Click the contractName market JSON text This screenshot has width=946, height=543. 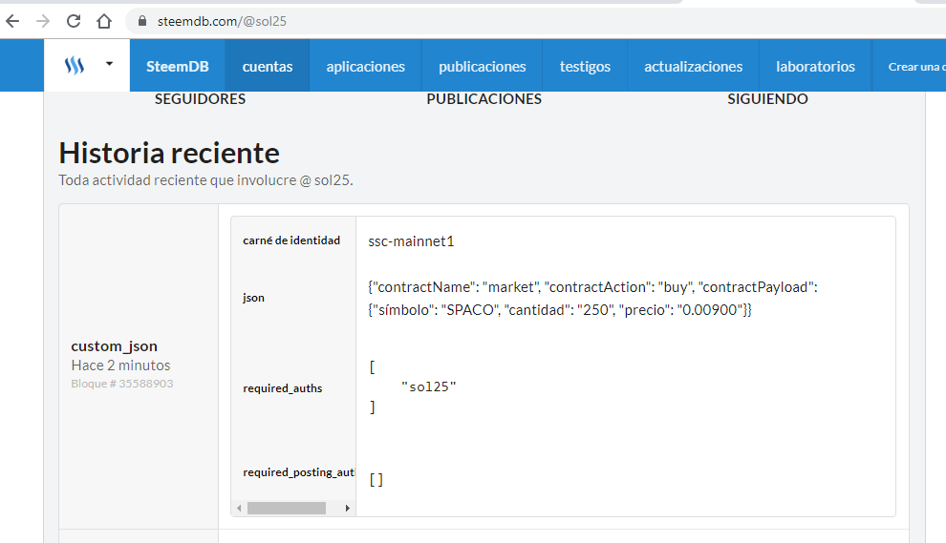click(592, 287)
